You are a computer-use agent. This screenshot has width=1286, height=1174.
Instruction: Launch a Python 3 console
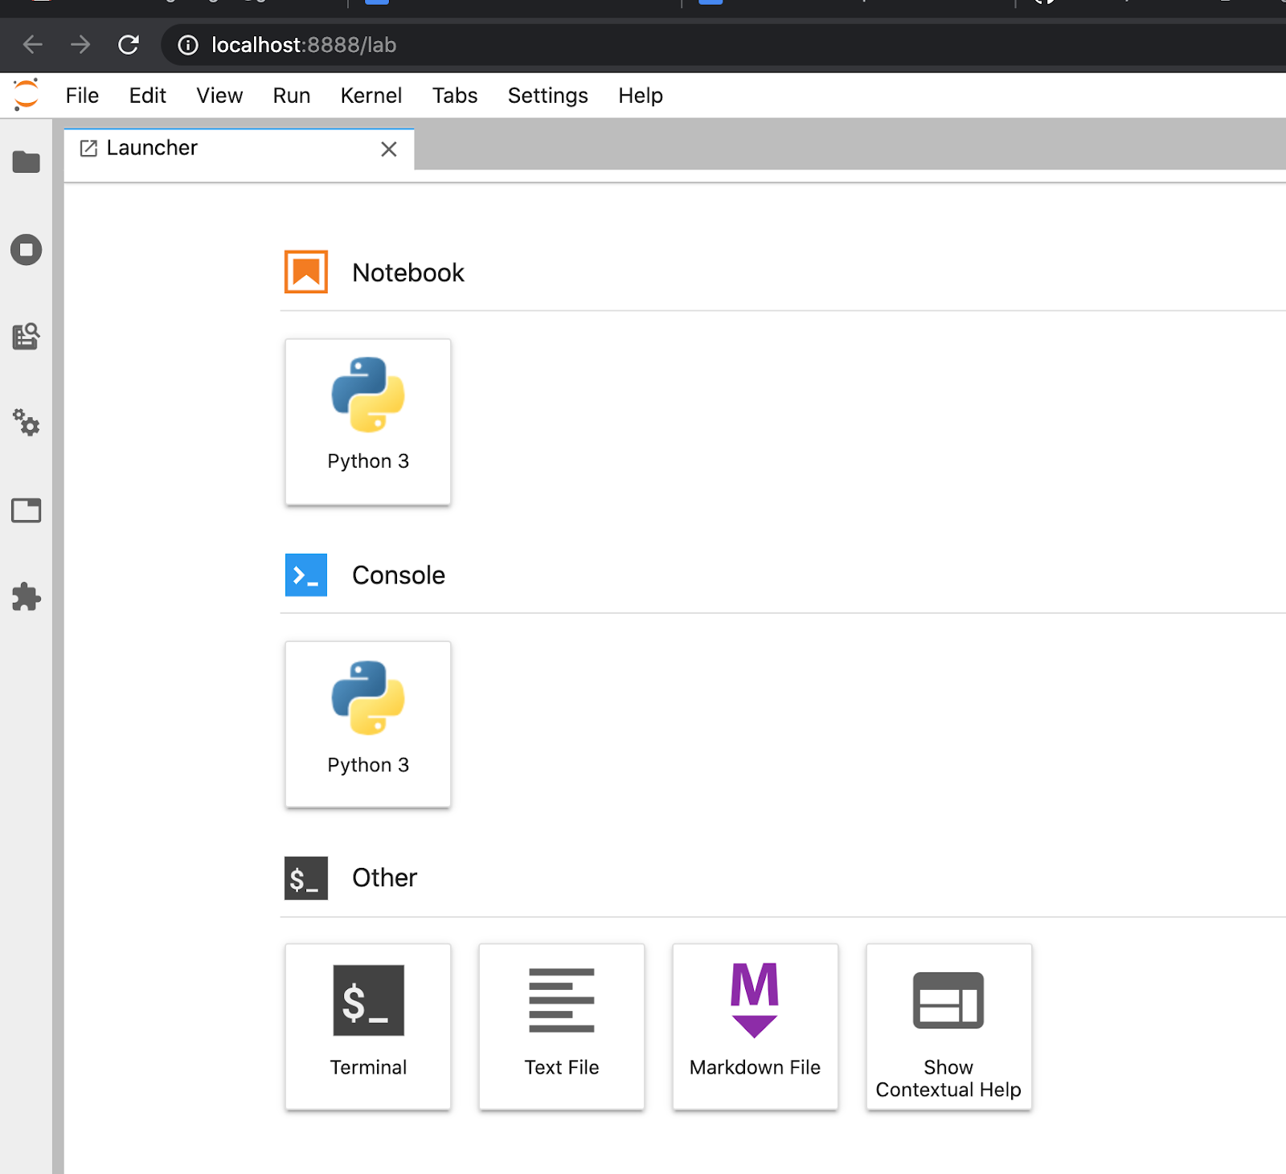tap(368, 724)
